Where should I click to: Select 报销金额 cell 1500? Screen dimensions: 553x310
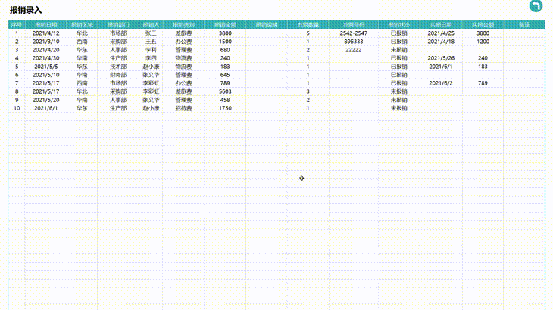(225, 42)
